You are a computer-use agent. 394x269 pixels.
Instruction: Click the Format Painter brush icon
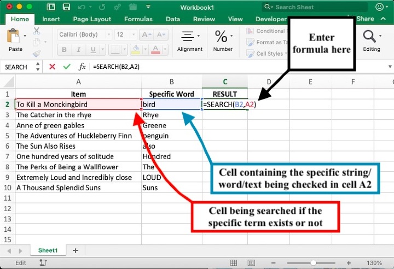(37, 53)
